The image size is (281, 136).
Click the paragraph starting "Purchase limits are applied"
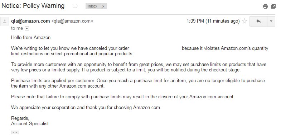point(138,83)
